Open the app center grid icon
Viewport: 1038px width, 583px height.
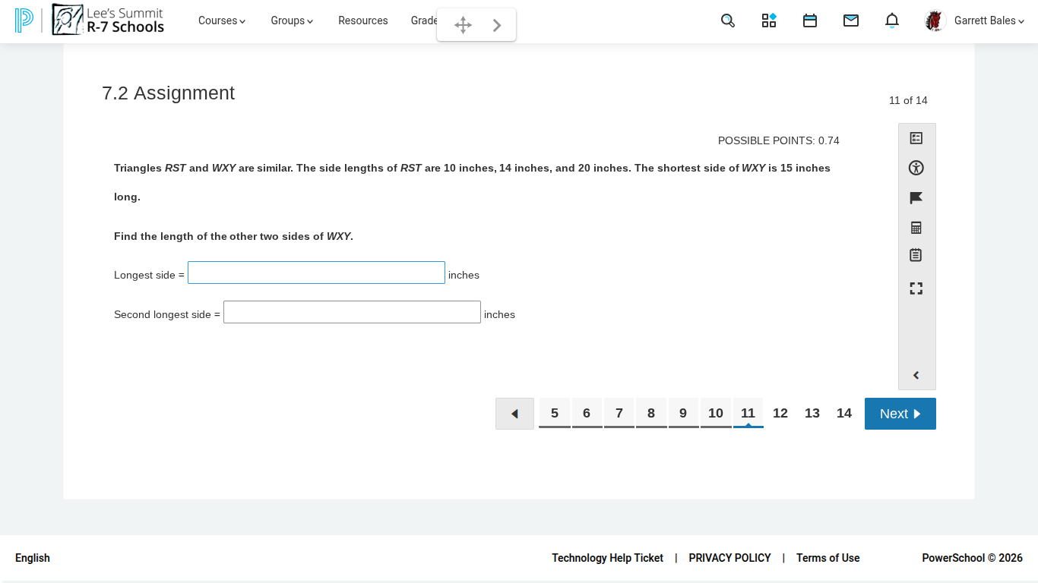point(768,20)
